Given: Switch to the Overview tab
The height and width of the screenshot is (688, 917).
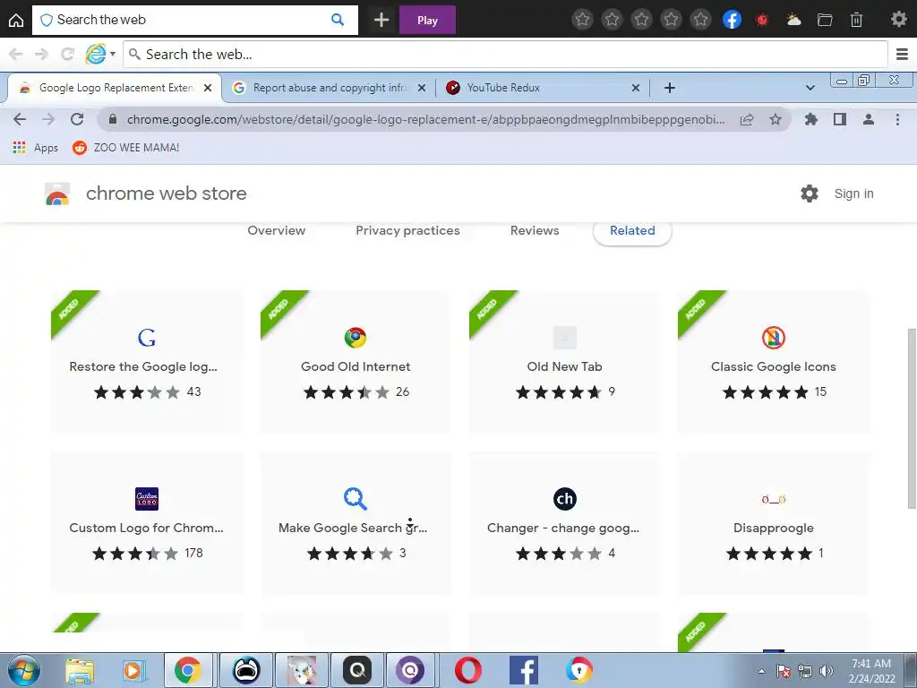Looking at the screenshot, I should pos(277,230).
